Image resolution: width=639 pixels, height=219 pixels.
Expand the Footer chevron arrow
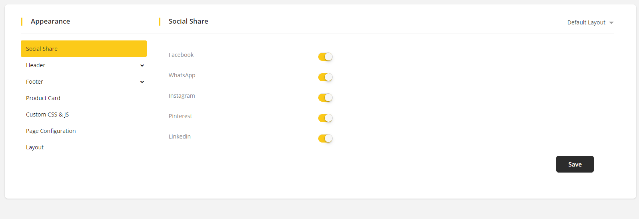[142, 82]
